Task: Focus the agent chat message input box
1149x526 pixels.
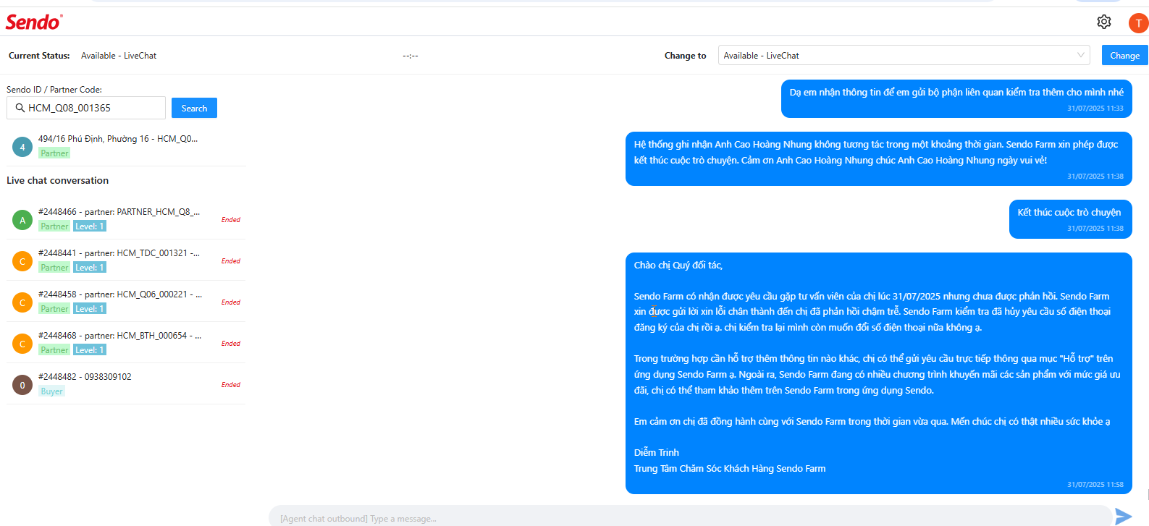Action: coord(690,517)
